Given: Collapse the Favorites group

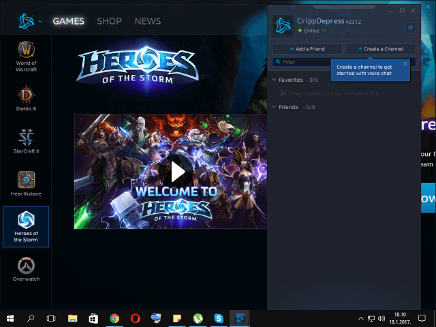Looking at the screenshot, I should pos(274,80).
